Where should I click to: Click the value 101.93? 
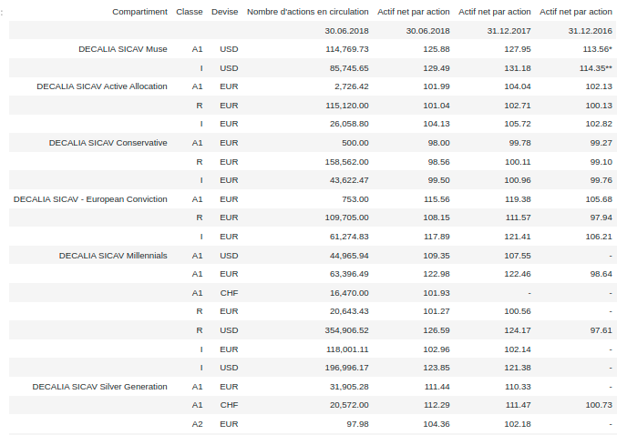pyautogui.click(x=437, y=293)
